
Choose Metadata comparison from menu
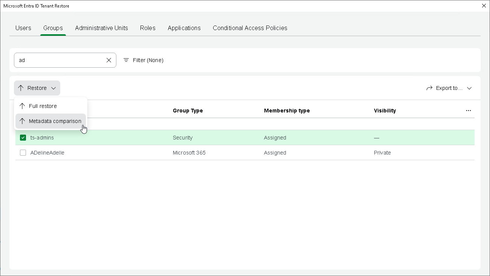tap(55, 121)
